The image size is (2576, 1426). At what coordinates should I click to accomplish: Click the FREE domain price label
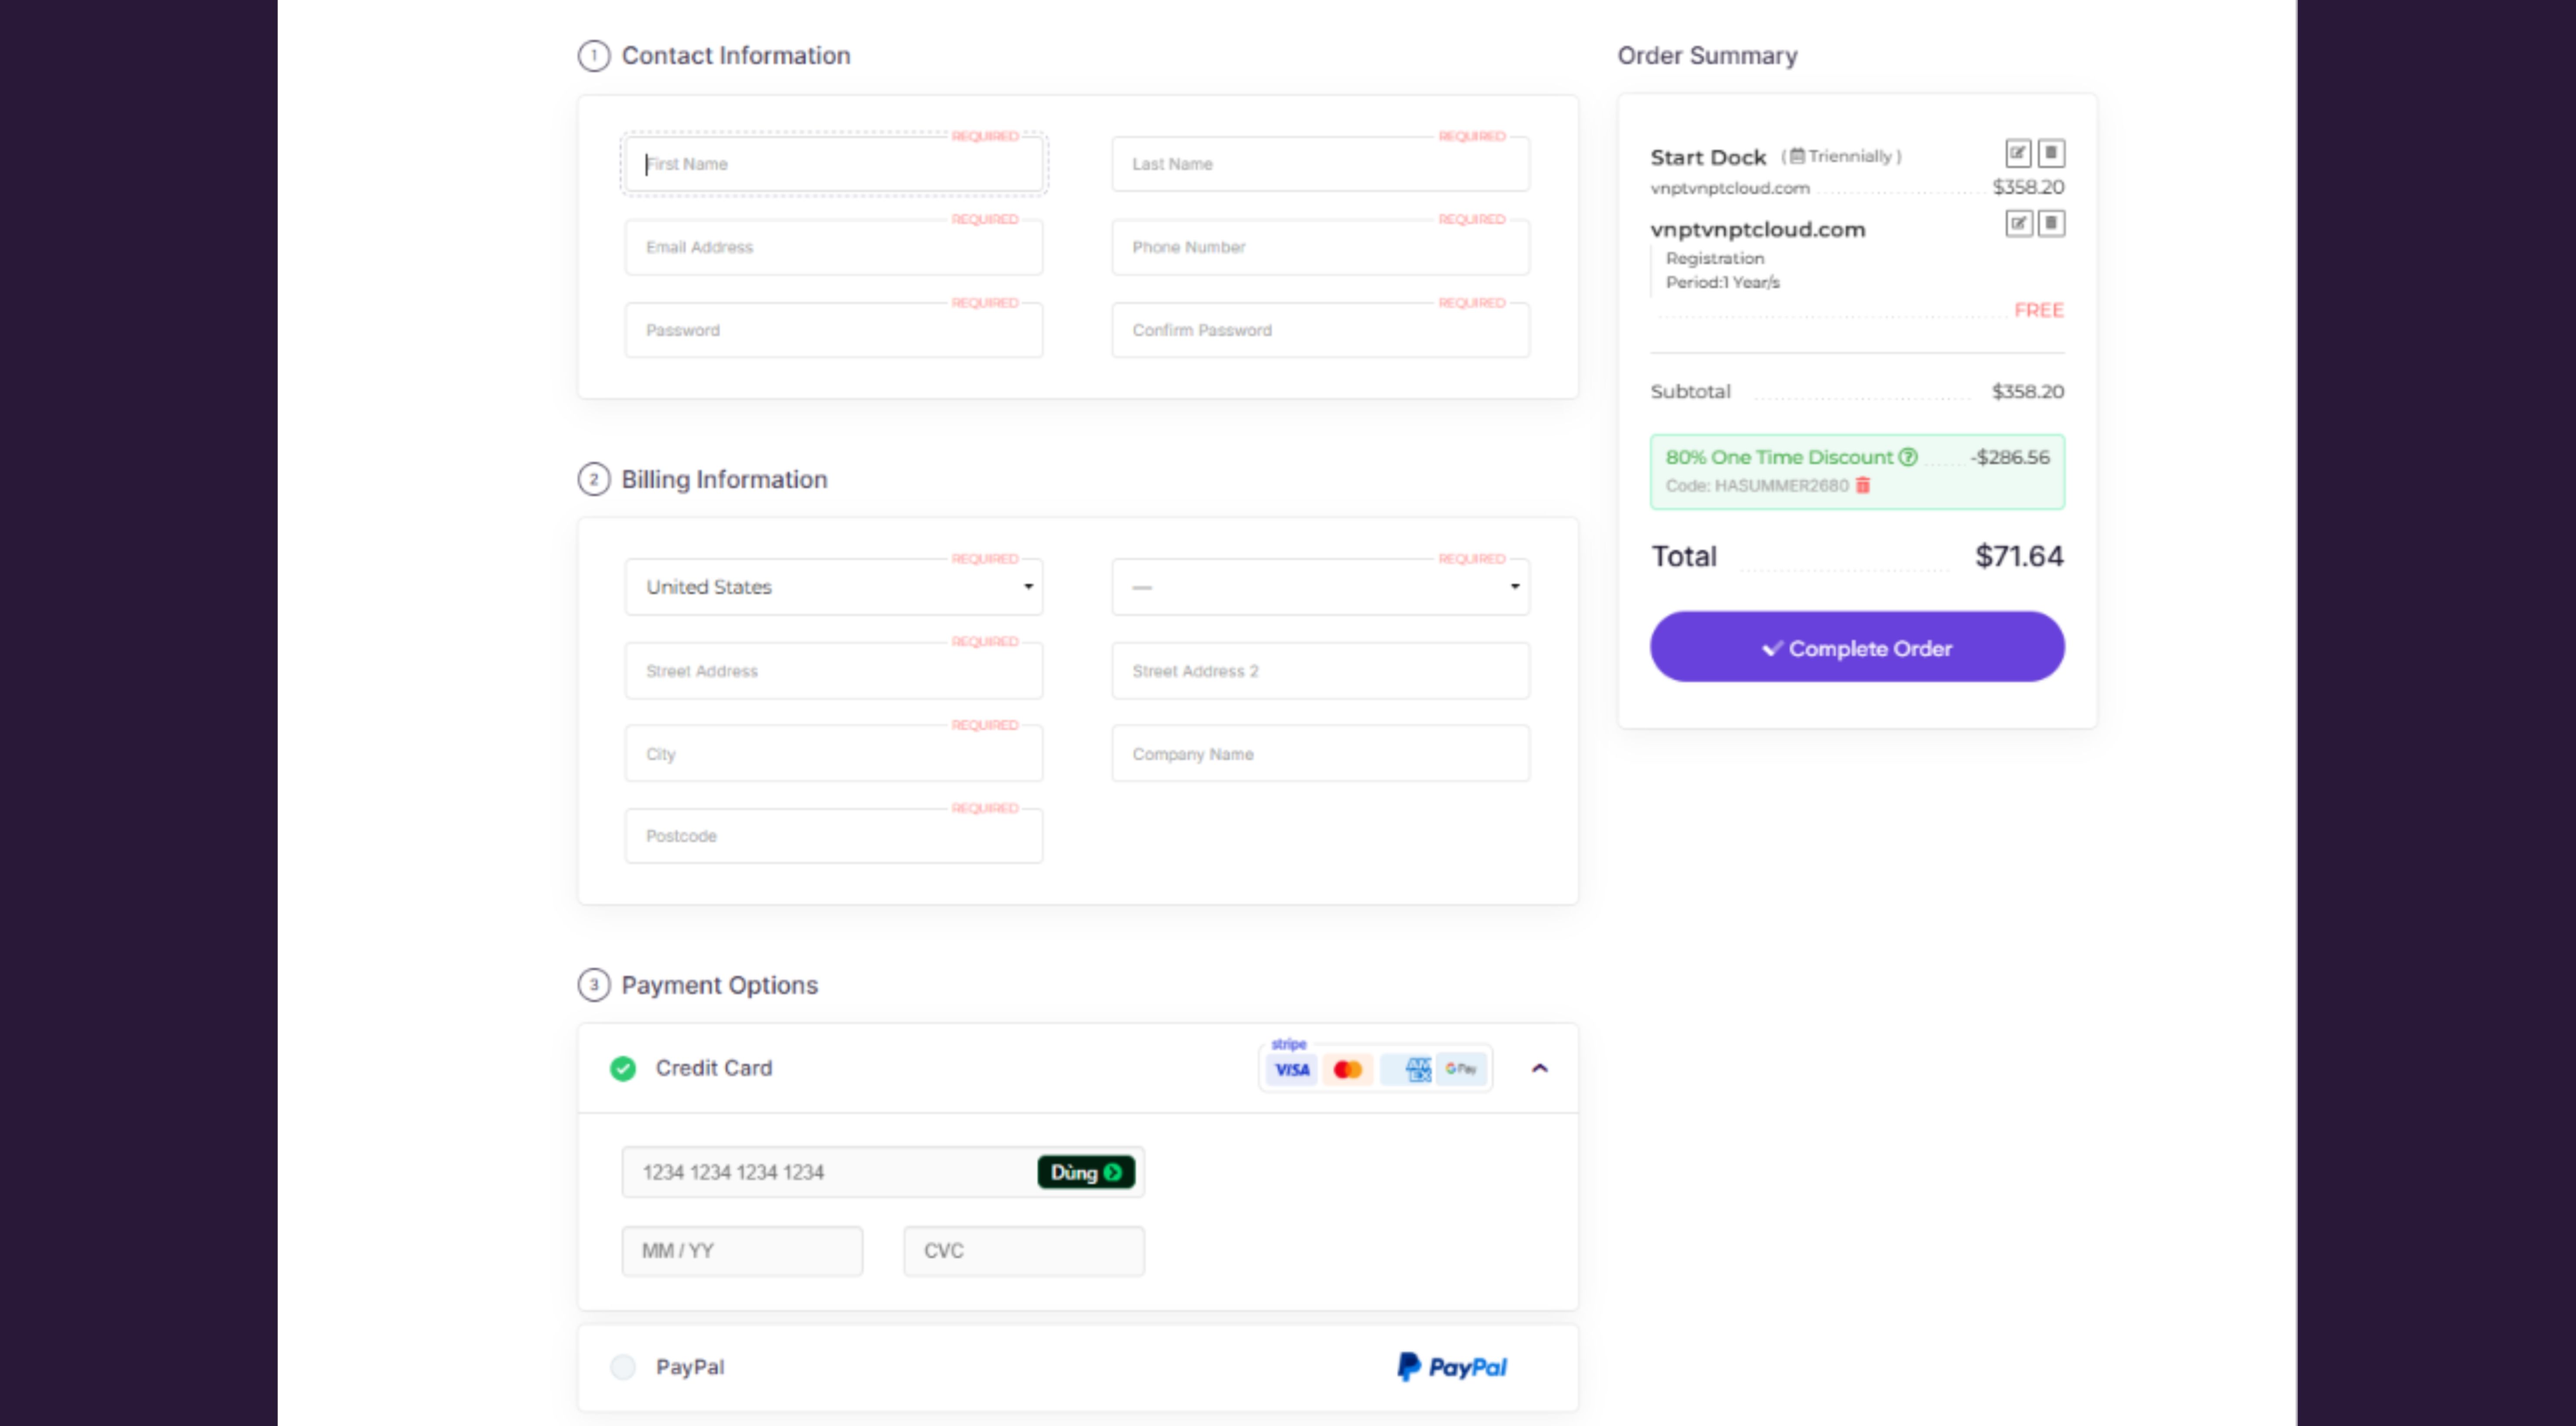[2039, 310]
